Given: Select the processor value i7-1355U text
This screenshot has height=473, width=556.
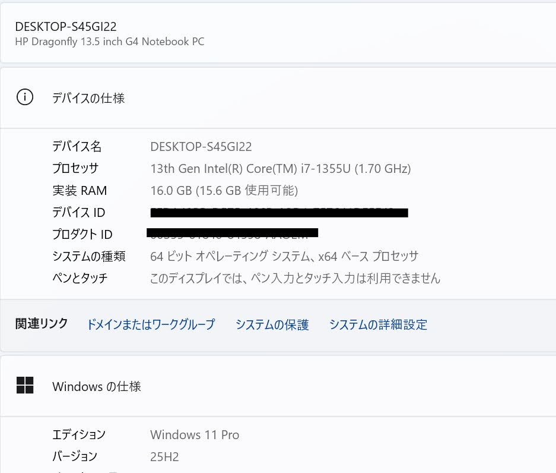Looking at the screenshot, I should pyautogui.click(x=281, y=168).
